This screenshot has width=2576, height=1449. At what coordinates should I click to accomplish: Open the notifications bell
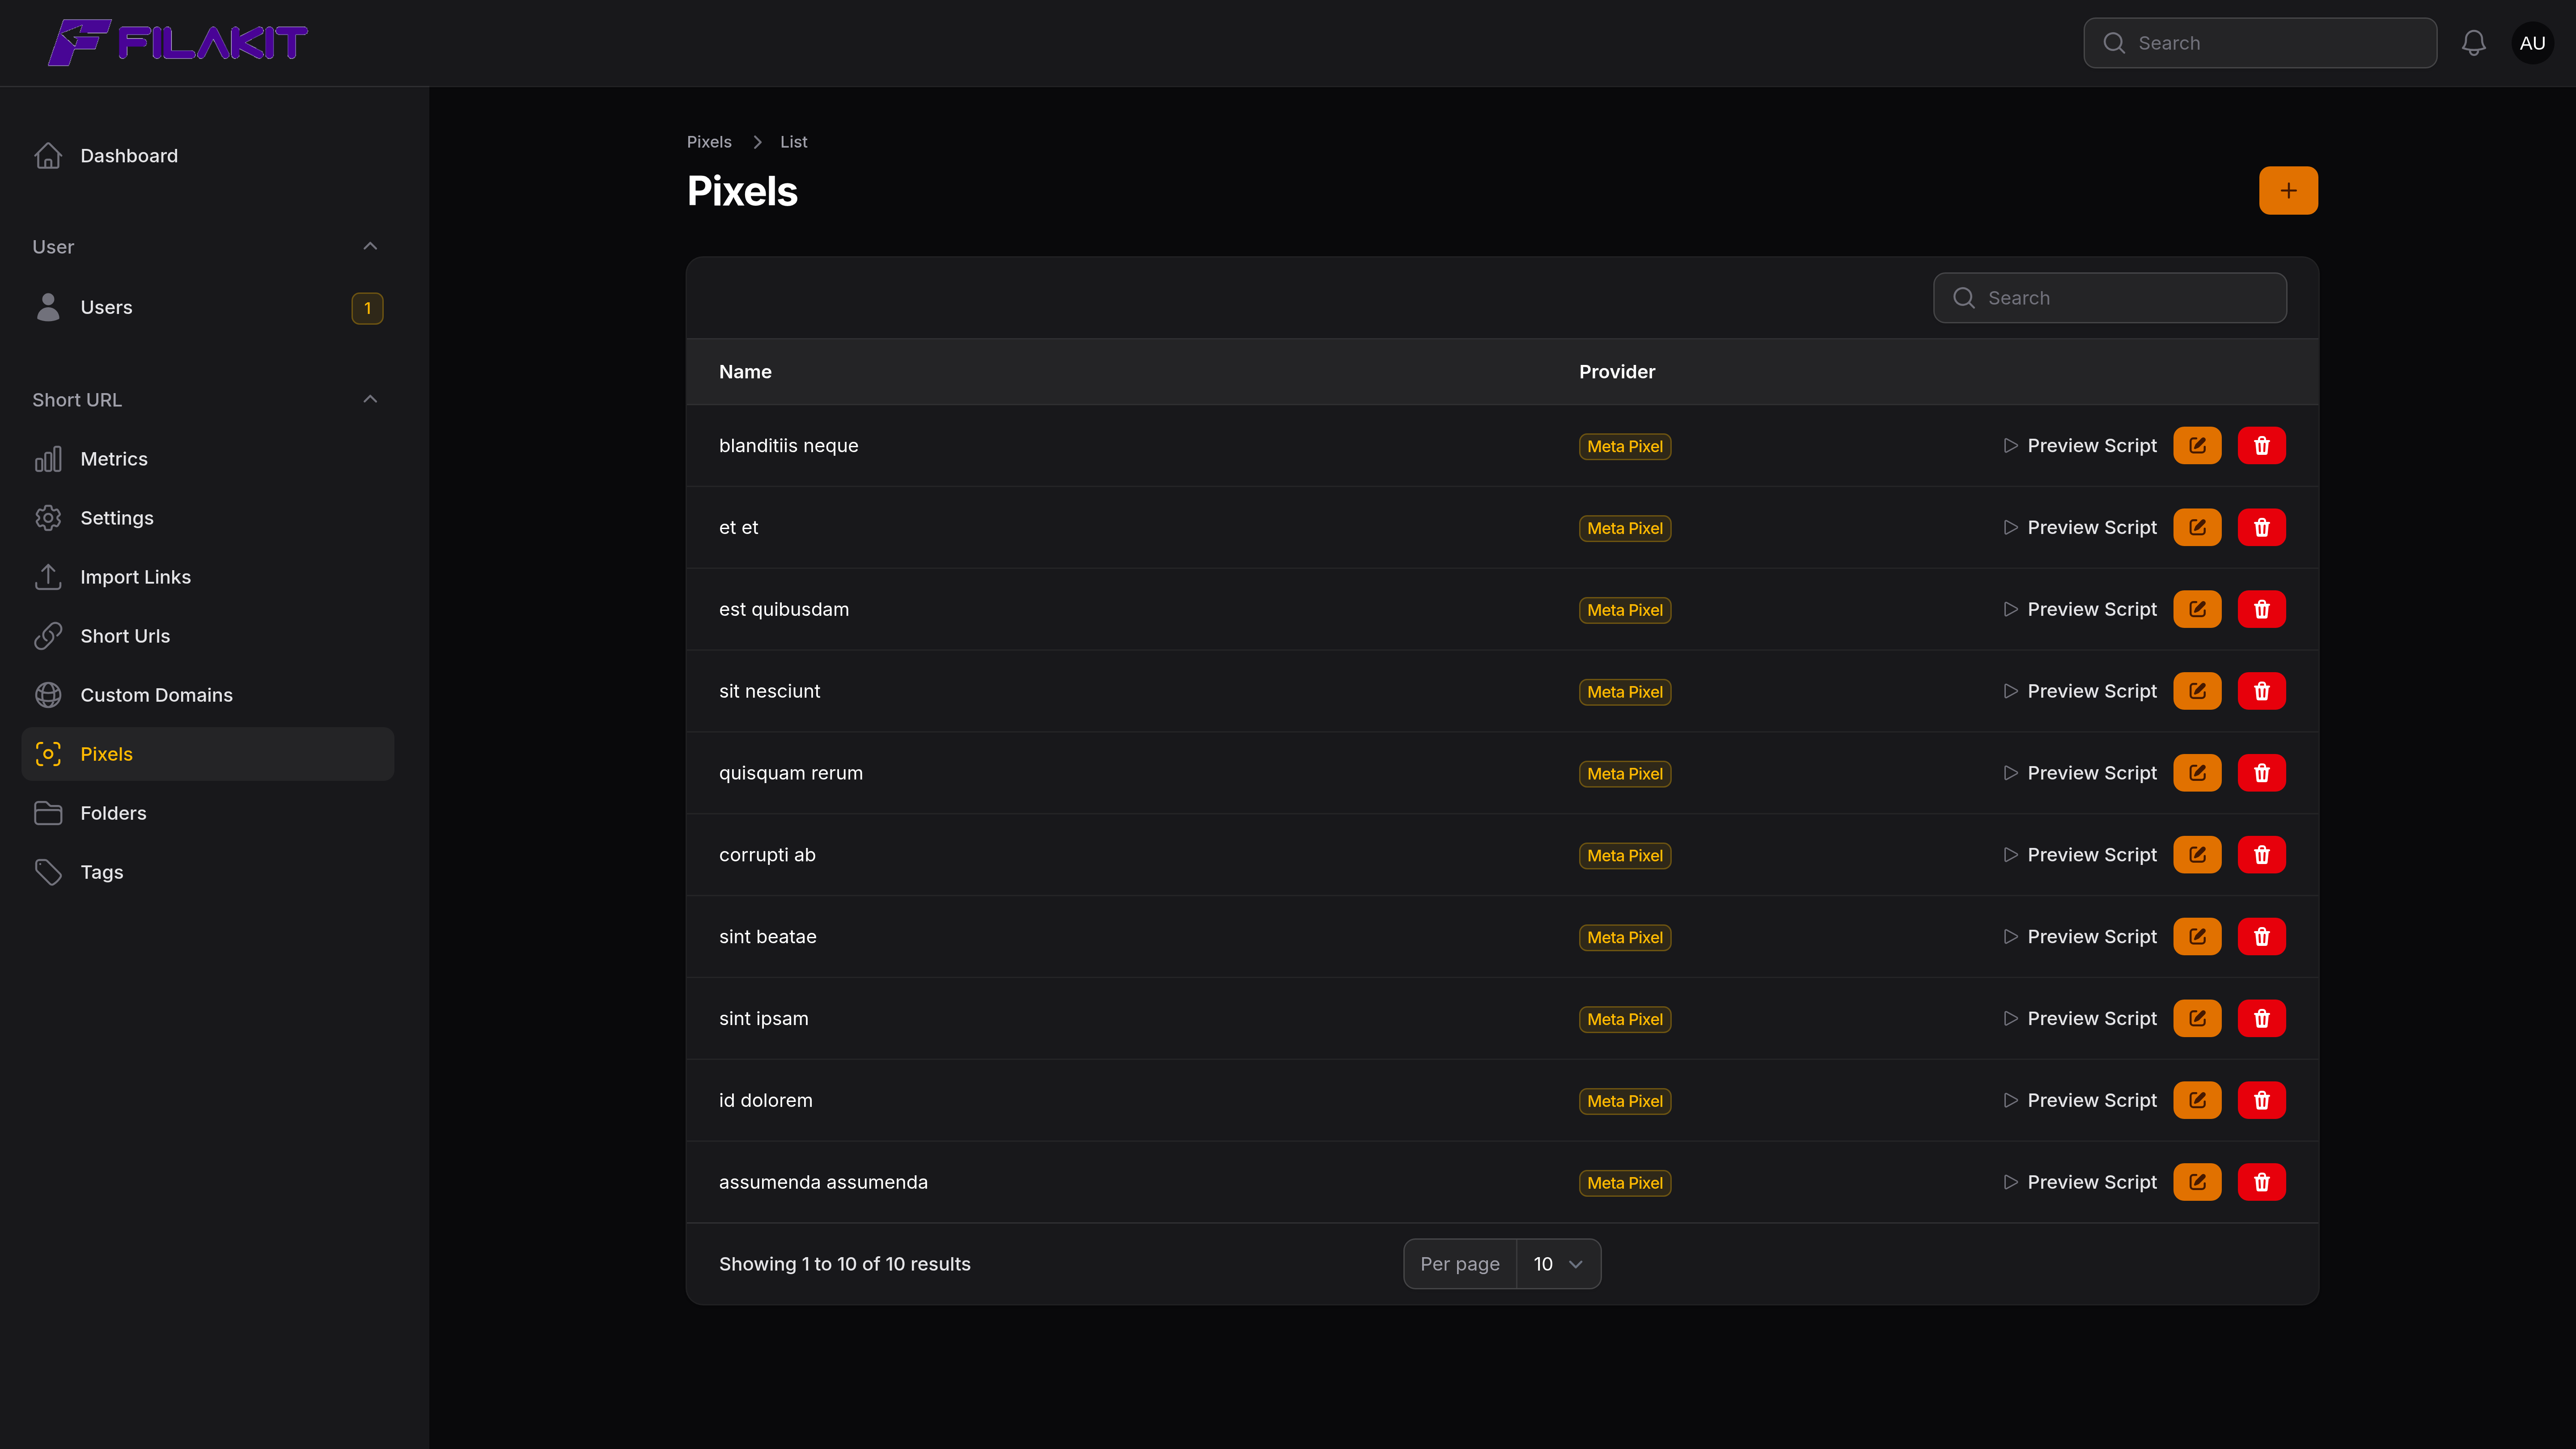pos(2474,43)
